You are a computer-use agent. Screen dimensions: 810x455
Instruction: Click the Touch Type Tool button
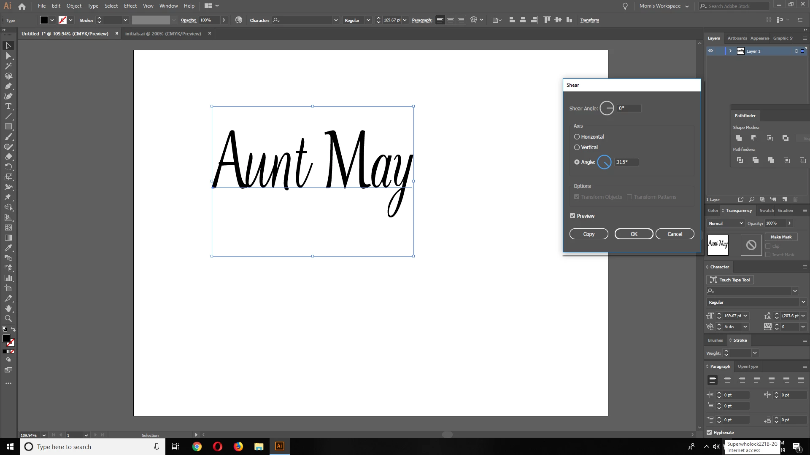tap(730, 280)
